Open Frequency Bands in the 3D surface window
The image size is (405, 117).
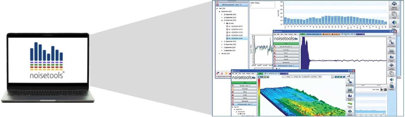pos(350,97)
